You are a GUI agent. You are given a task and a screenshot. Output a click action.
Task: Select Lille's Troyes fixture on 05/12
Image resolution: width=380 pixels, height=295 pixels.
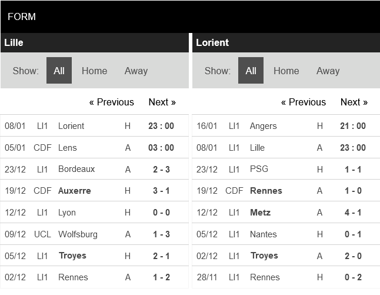pyautogui.click(x=72, y=256)
